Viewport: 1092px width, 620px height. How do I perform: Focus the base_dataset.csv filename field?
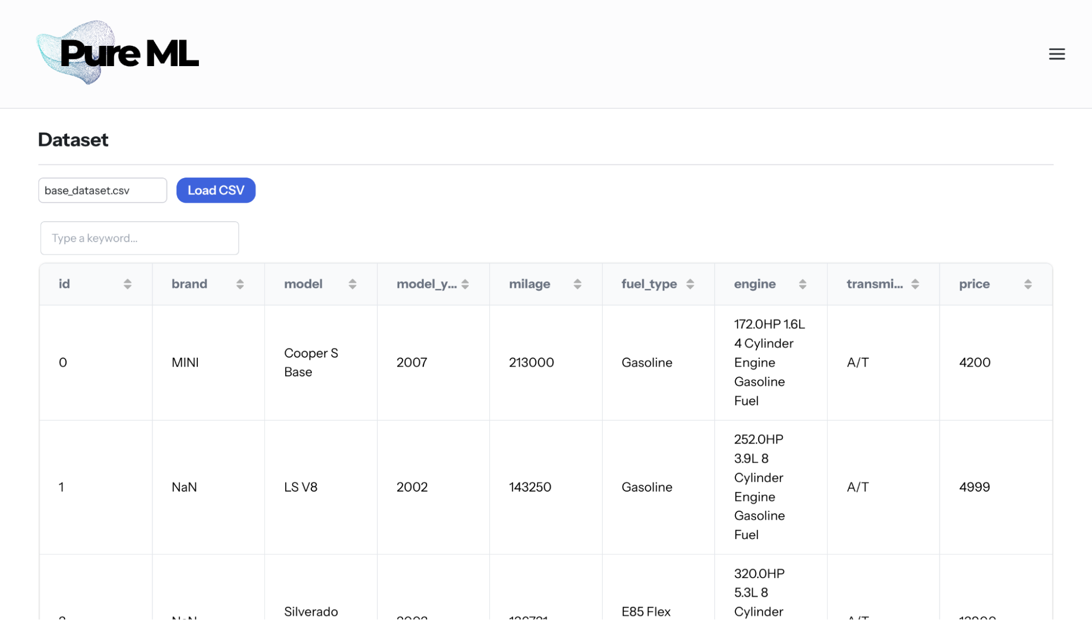[x=103, y=190]
